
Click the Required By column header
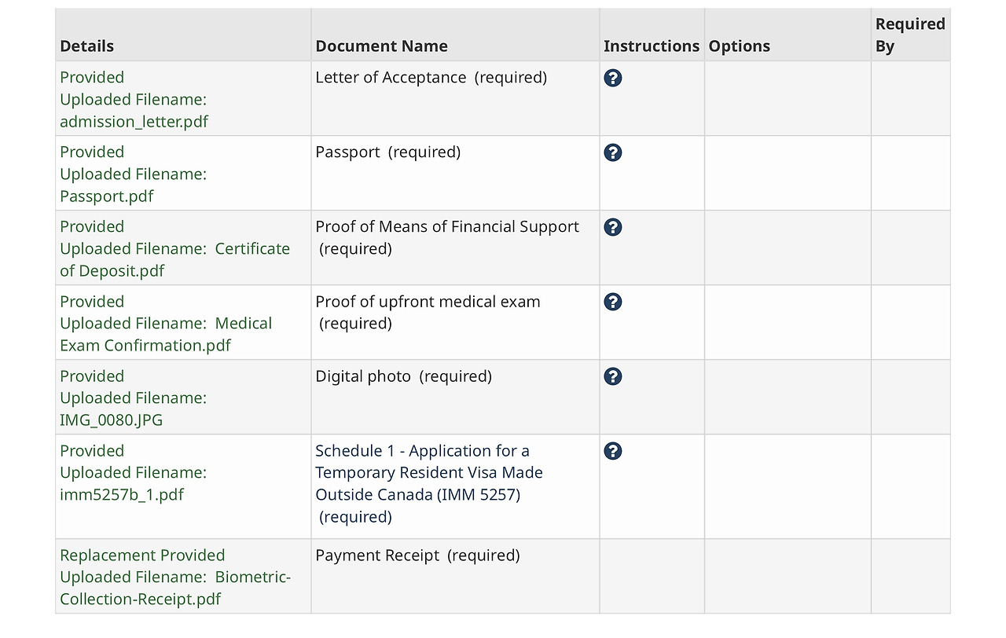pyautogui.click(x=909, y=35)
